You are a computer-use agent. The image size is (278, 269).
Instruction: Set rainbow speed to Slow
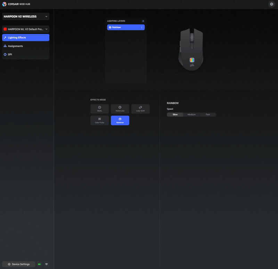point(175,115)
